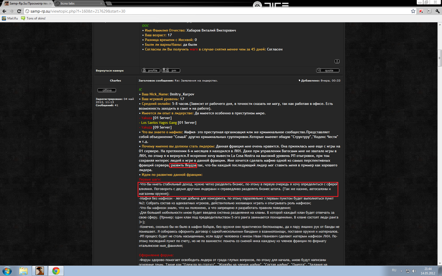Go back to previous page
The height and width of the screenshot is (276, 442).
click(4, 11)
